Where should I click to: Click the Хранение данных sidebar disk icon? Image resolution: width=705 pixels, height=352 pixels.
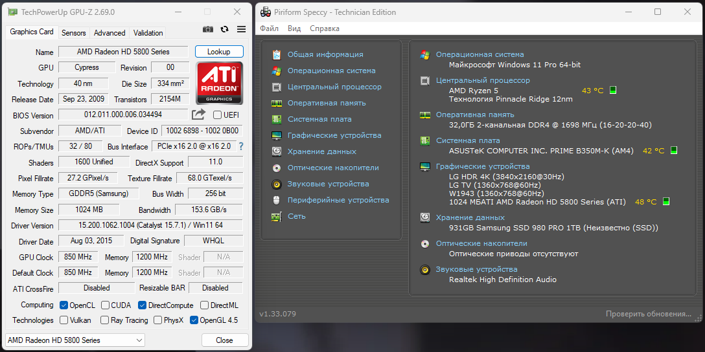pyautogui.click(x=277, y=152)
